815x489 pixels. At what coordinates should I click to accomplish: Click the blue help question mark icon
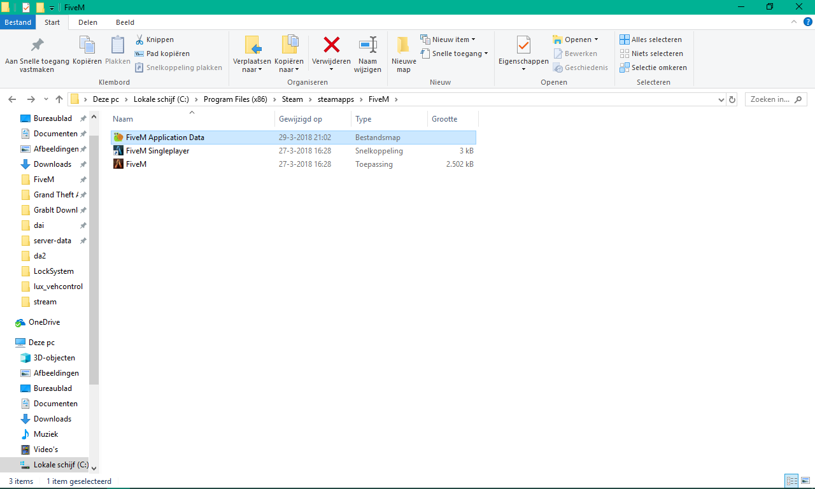coord(808,22)
